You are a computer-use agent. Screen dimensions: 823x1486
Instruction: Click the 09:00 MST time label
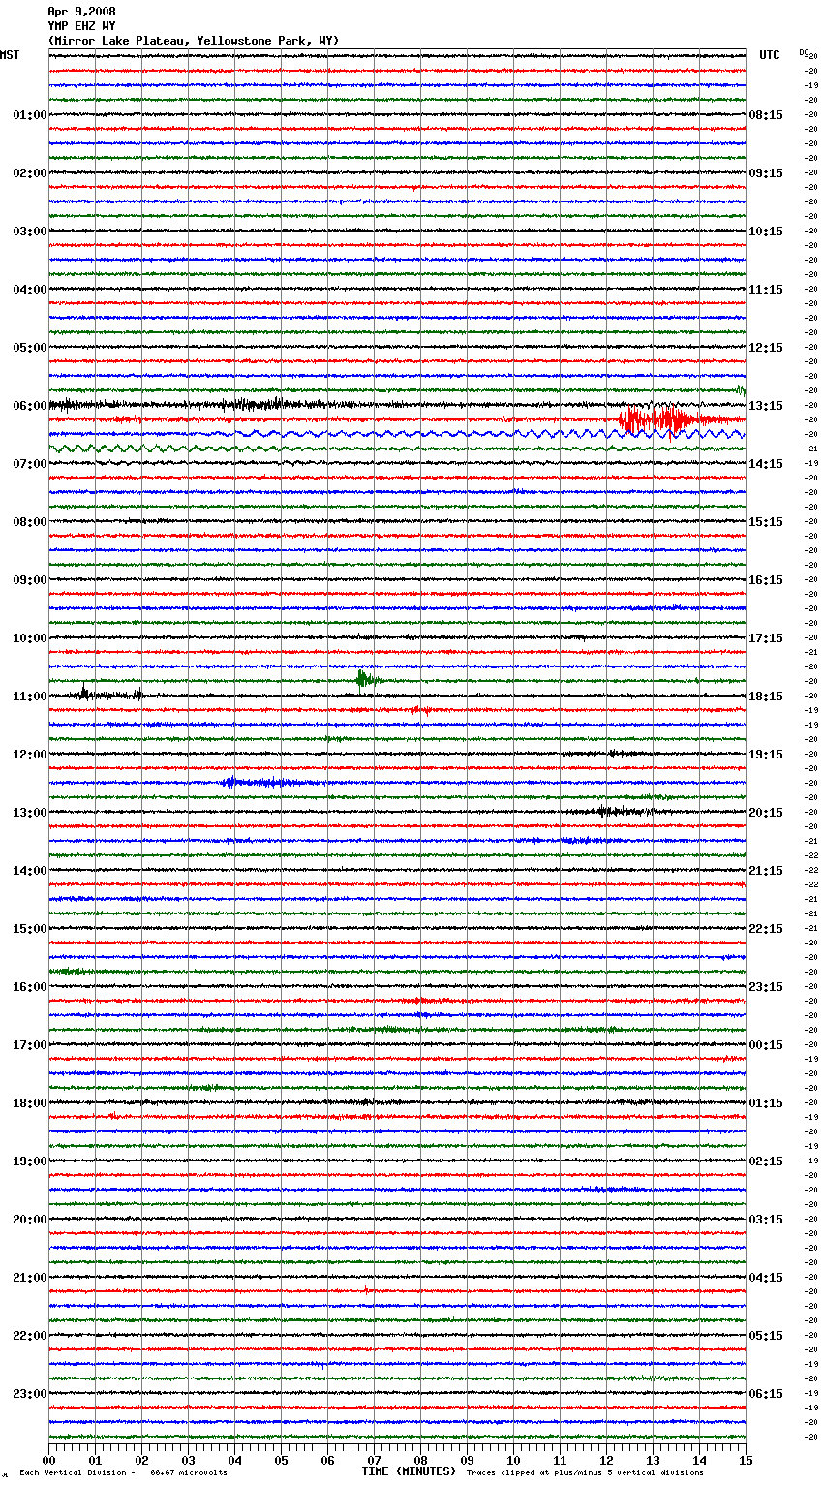coord(30,580)
